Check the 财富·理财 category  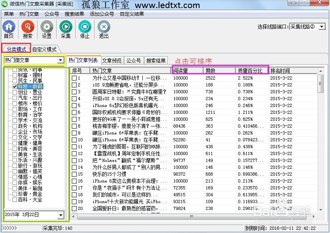coord(15,75)
